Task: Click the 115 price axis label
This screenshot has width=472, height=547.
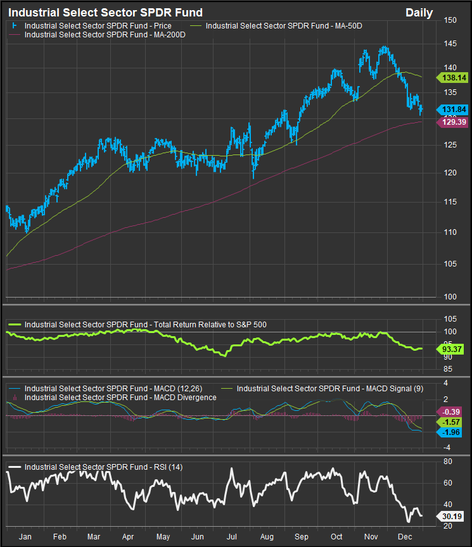Action: coord(450,202)
